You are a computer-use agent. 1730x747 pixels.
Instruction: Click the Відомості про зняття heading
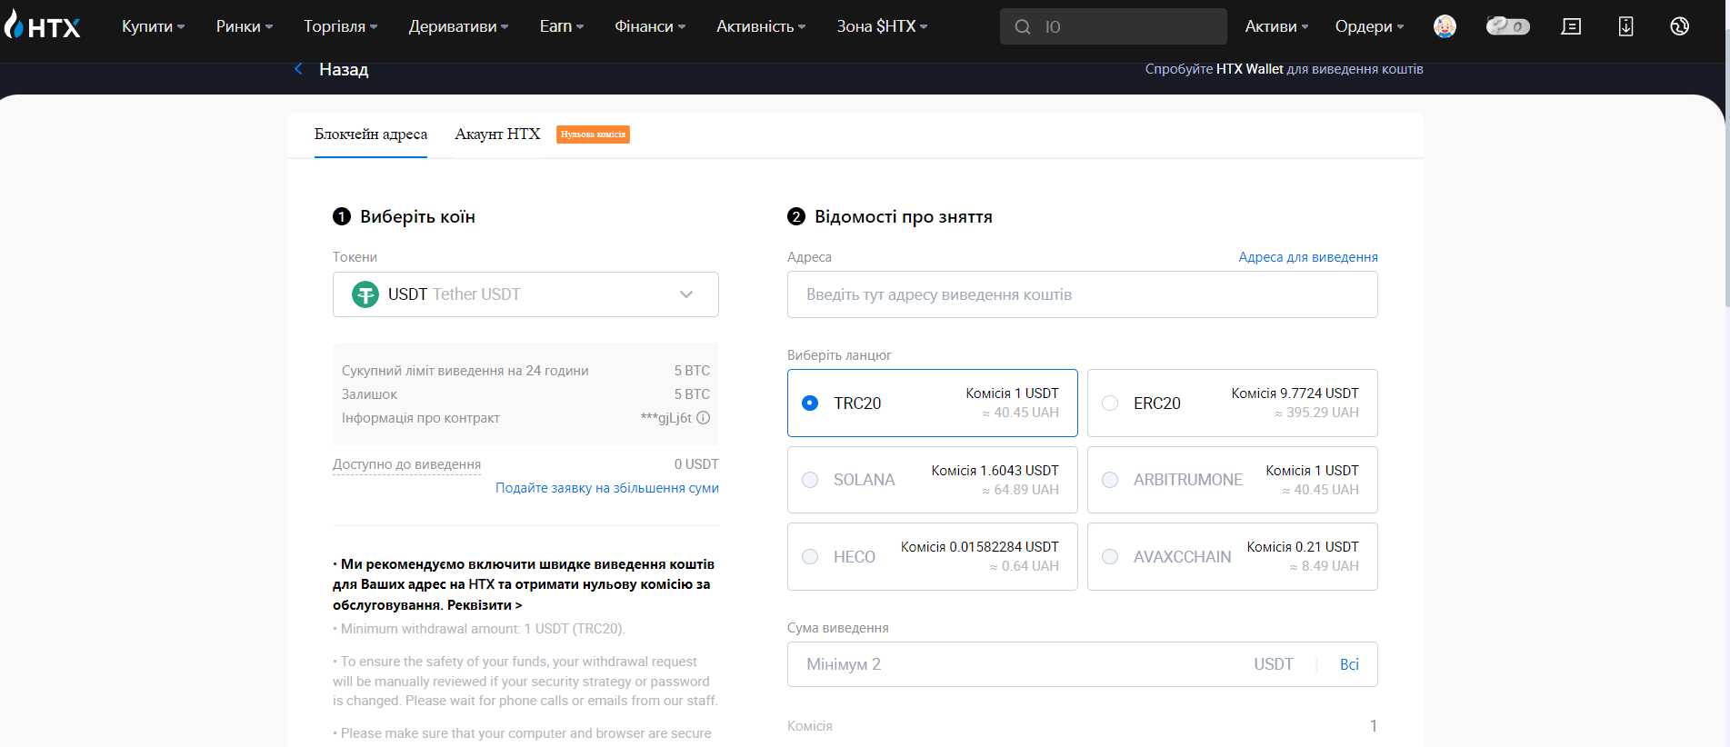(904, 216)
